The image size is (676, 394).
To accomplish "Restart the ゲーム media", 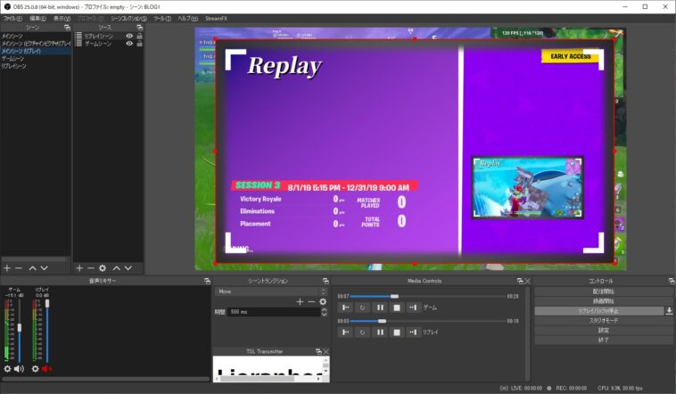I will pos(363,308).
